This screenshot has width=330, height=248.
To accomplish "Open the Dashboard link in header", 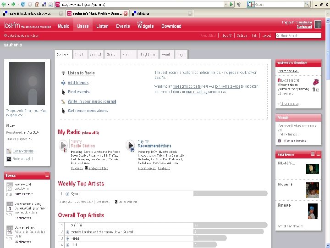I will click(304, 27).
